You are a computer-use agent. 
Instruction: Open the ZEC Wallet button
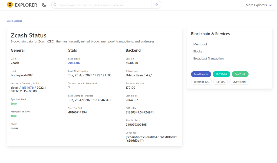tap(221, 74)
